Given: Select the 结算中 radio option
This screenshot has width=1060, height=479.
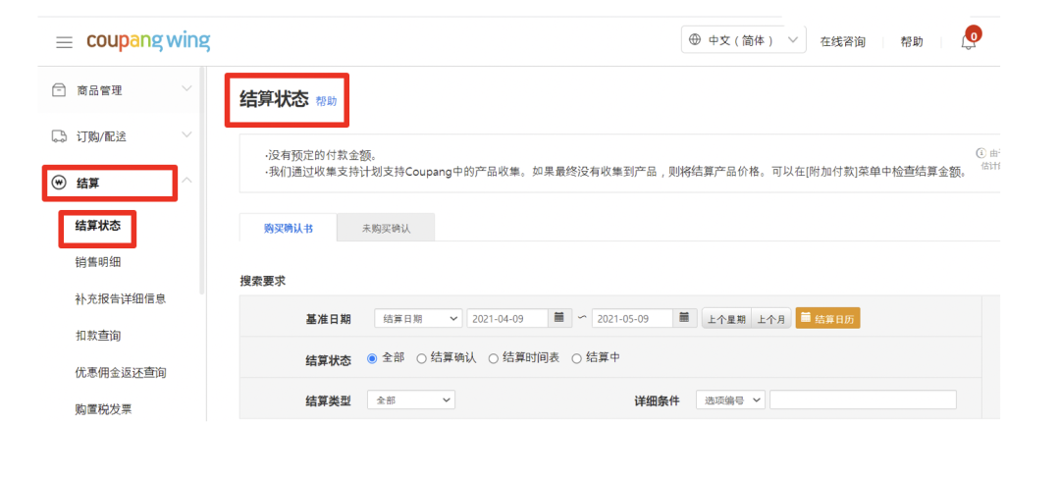Looking at the screenshot, I should 577,358.
